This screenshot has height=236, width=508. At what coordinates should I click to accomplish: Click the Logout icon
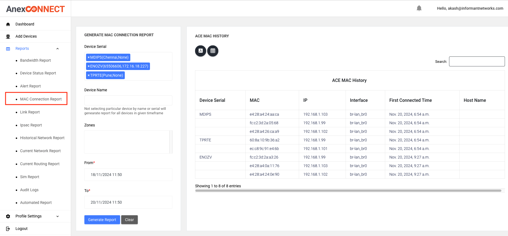point(8,229)
